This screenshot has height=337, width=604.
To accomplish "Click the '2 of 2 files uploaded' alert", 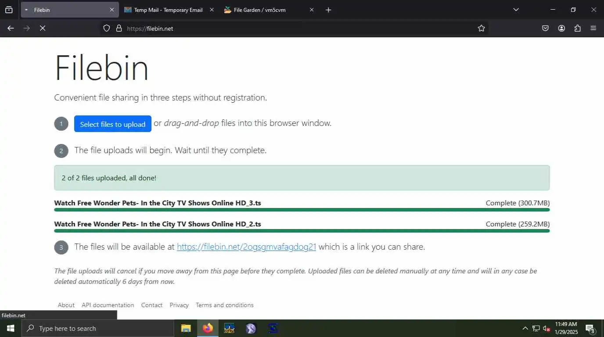I will pyautogui.click(x=302, y=178).
